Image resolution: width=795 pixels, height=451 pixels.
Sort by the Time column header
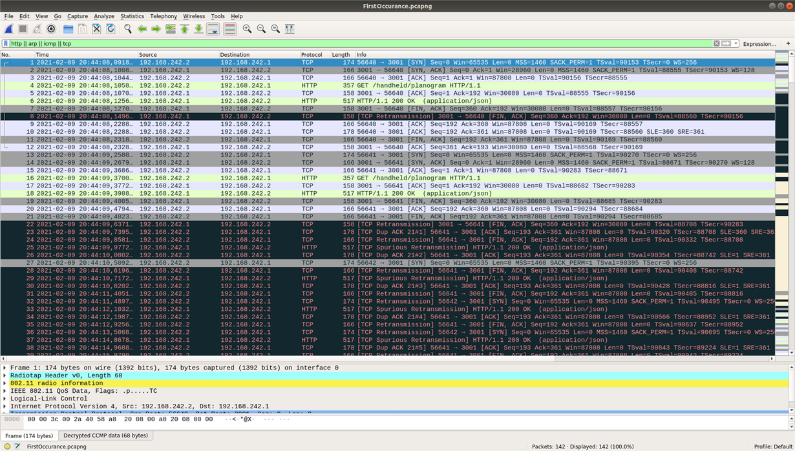(x=86, y=55)
